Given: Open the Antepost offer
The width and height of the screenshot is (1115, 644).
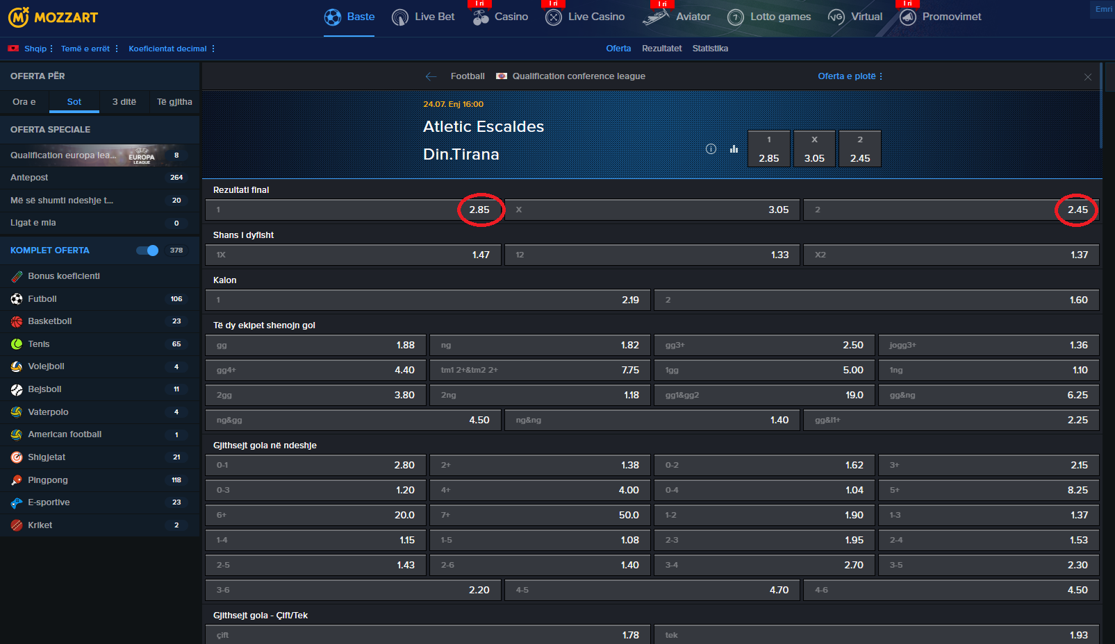Looking at the screenshot, I should click(x=99, y=178).
